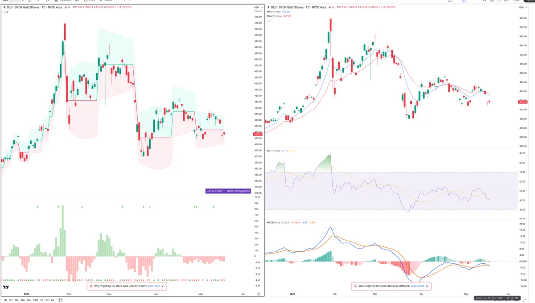The height and width of the screenshot is (303, 535).
Task: Select the 1D time range
Action: pyautogui.click(x=5, y=300)
